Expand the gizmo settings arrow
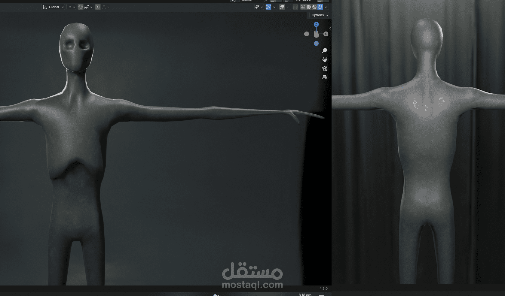505x296 pixels. (274, 7)
